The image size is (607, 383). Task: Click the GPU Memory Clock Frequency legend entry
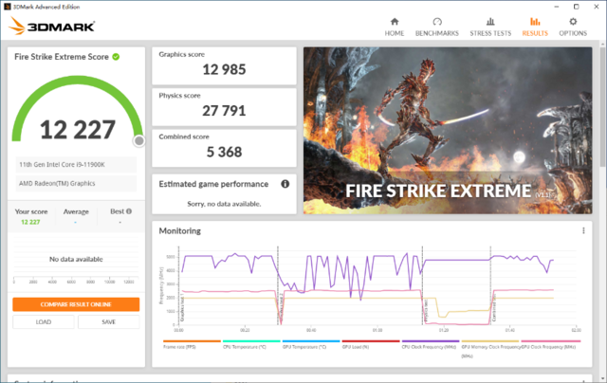tap(490, 347)
